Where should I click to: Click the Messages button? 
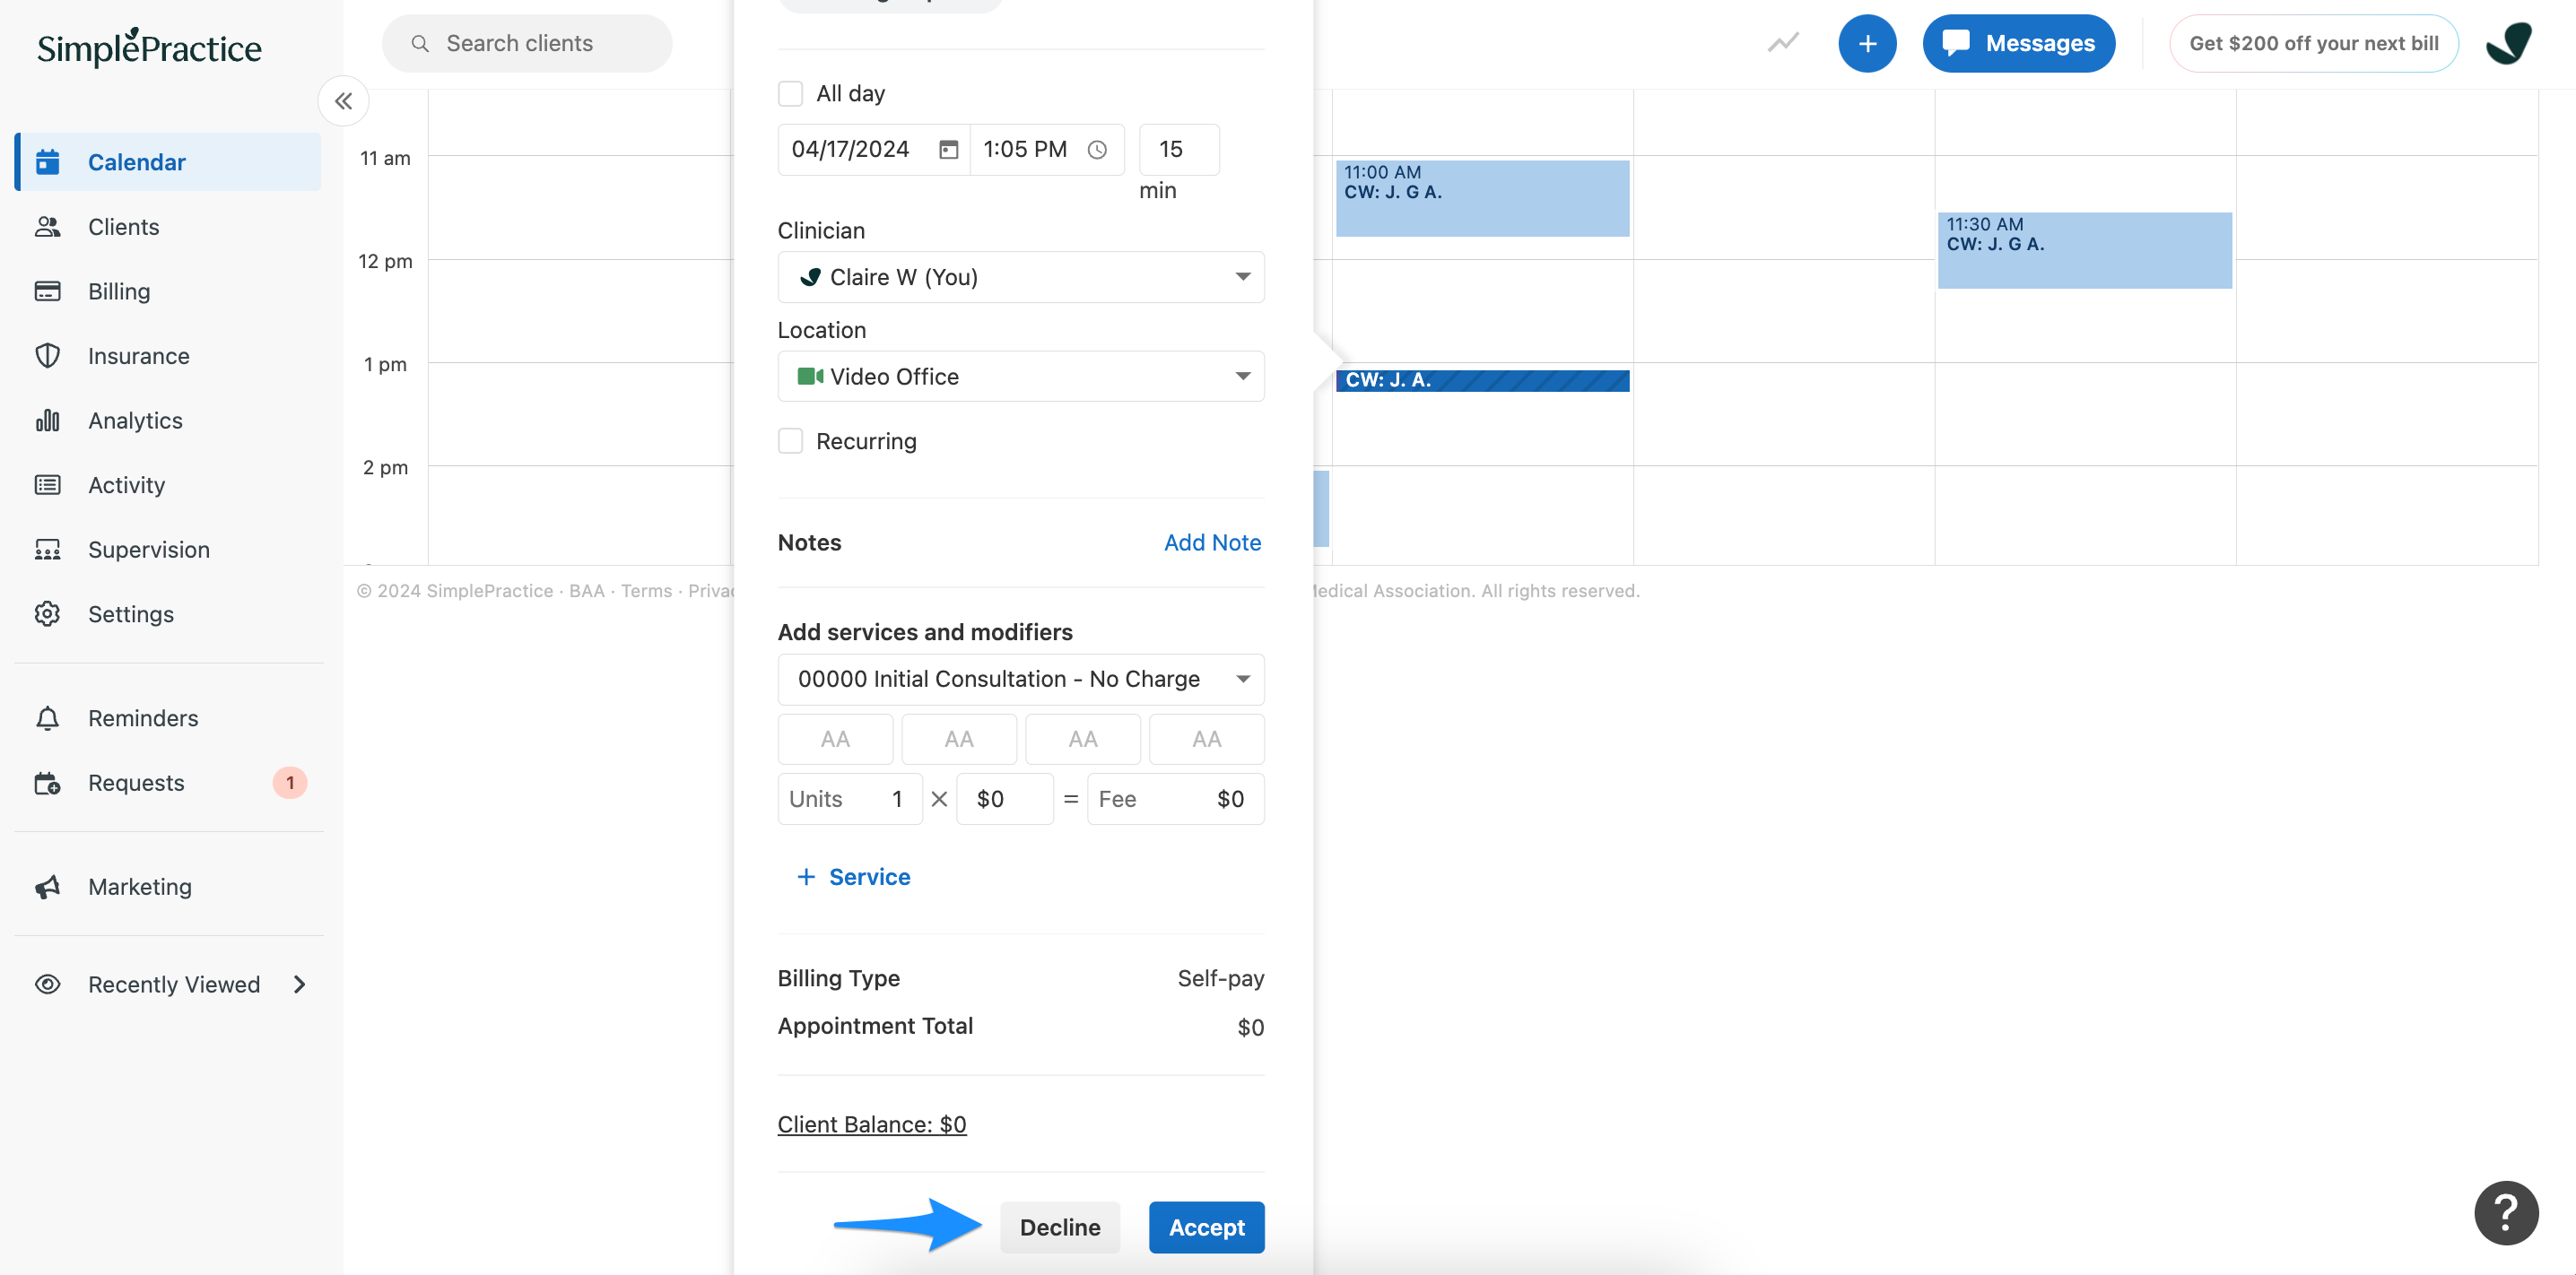[x=2018, y=43]
